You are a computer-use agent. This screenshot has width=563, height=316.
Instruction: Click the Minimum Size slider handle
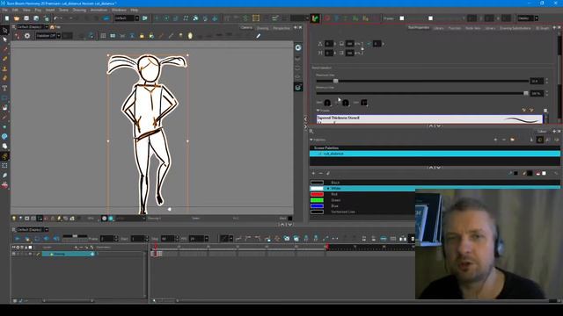pos(526,93)
